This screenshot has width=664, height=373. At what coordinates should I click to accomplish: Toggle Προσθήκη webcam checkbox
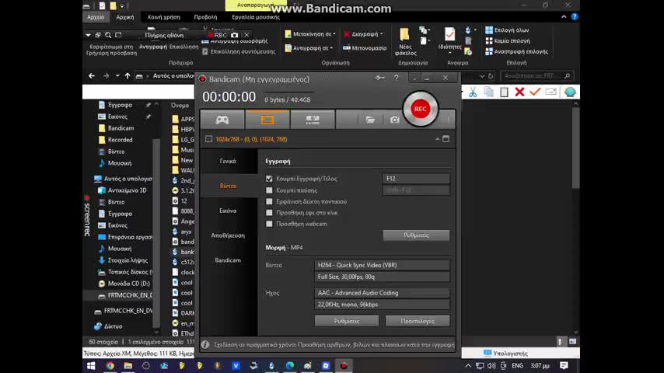click(x=269, y=224)
